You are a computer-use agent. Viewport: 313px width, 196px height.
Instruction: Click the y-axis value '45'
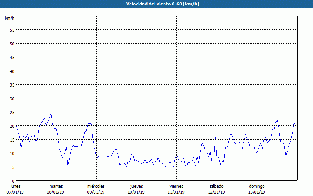point(12,57)
